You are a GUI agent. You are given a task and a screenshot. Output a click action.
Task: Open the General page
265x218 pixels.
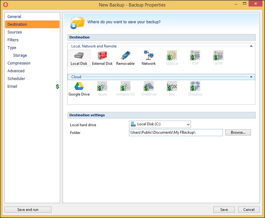coord(32,16)
